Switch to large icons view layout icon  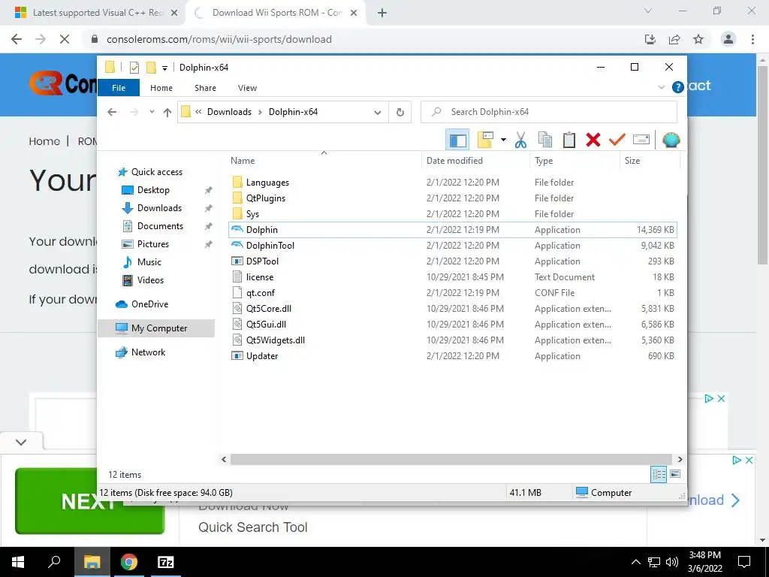click(x=675, y=474)
